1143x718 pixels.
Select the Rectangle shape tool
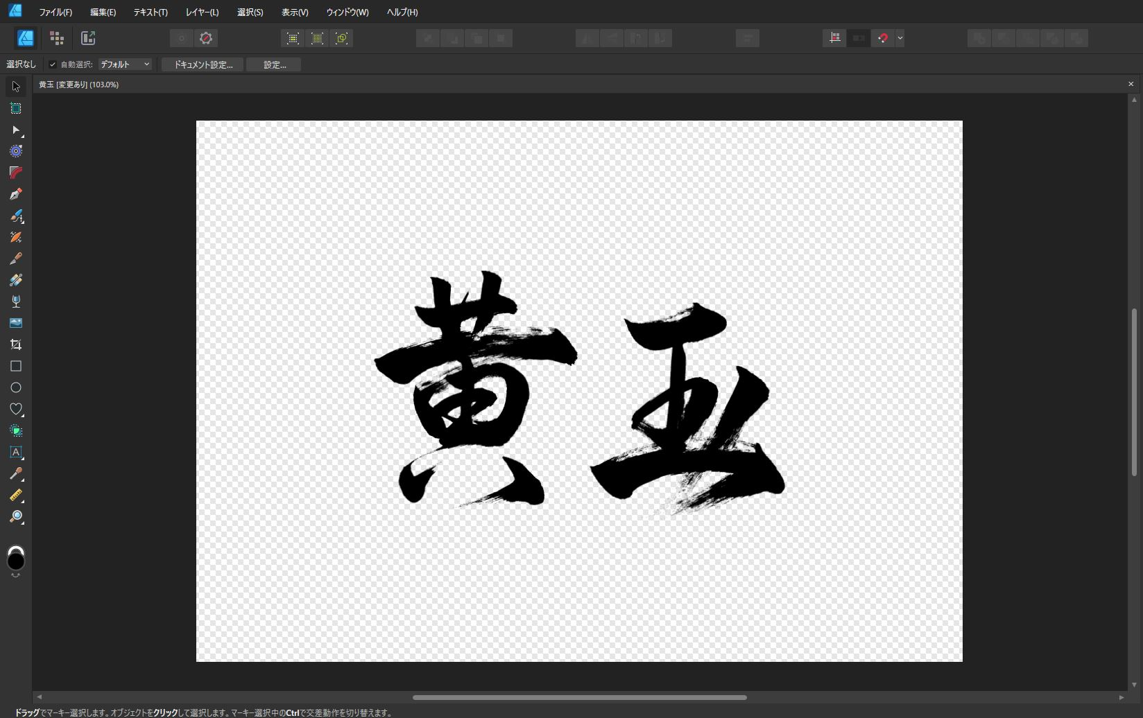(16, 366)
